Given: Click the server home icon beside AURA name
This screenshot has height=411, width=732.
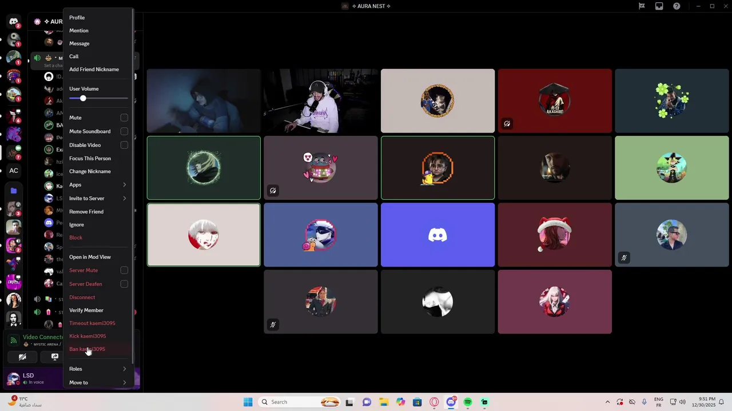Looking at the screenshot, I should (37, 22).
